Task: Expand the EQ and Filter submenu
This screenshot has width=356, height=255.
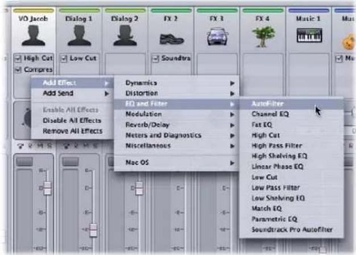Action: [176, 104]
